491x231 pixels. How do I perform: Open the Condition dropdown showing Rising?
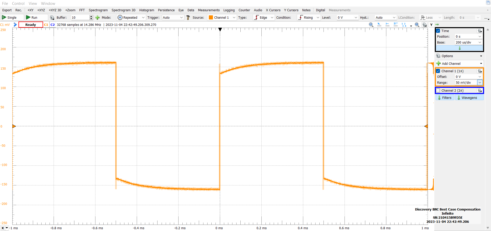(x=309, y=17)
